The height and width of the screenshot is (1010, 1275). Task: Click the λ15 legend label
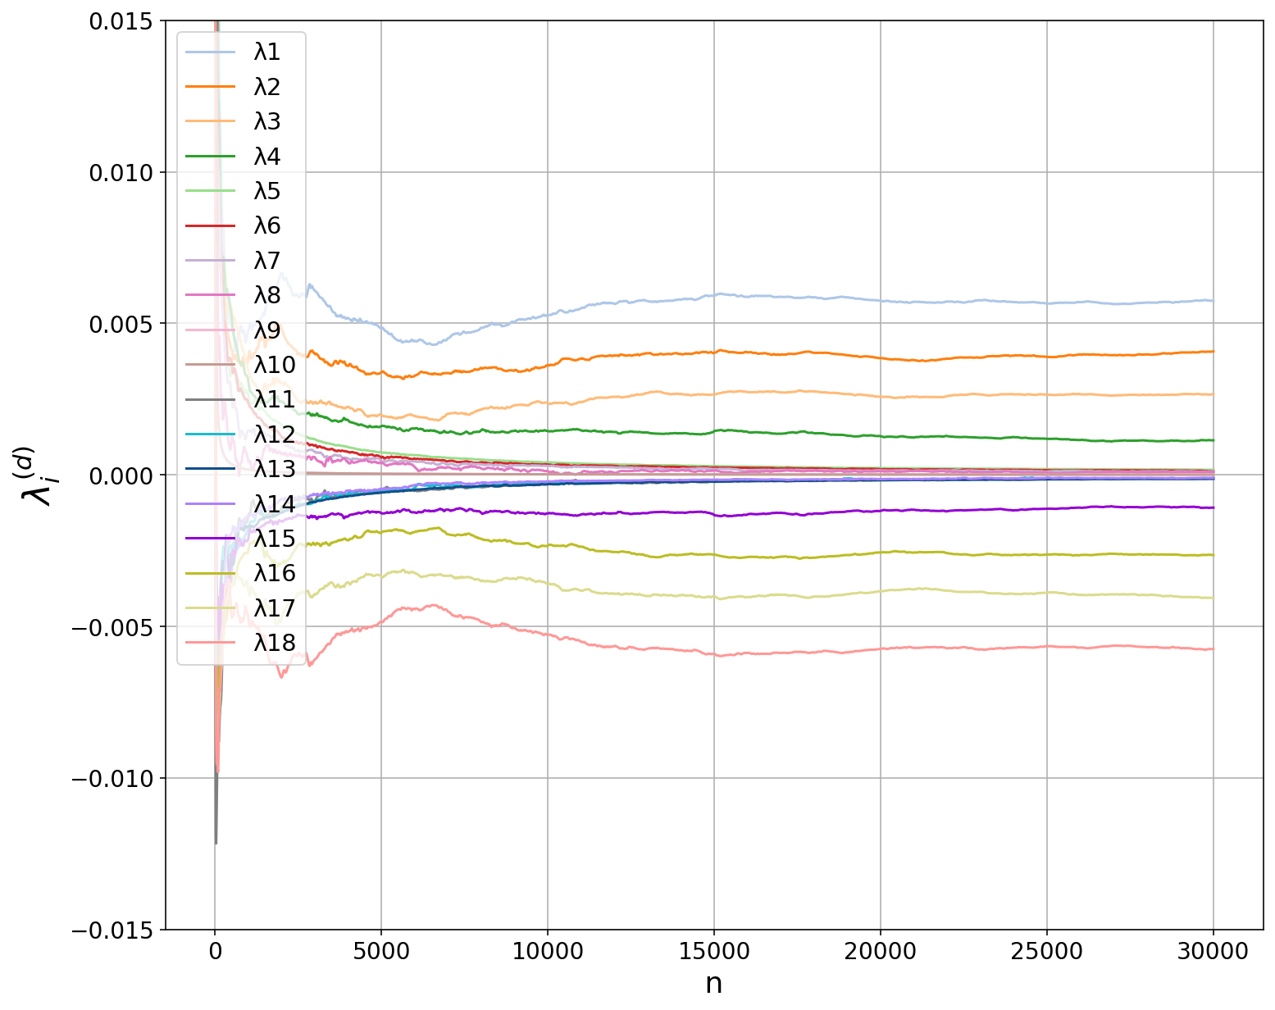coord(275,538)
